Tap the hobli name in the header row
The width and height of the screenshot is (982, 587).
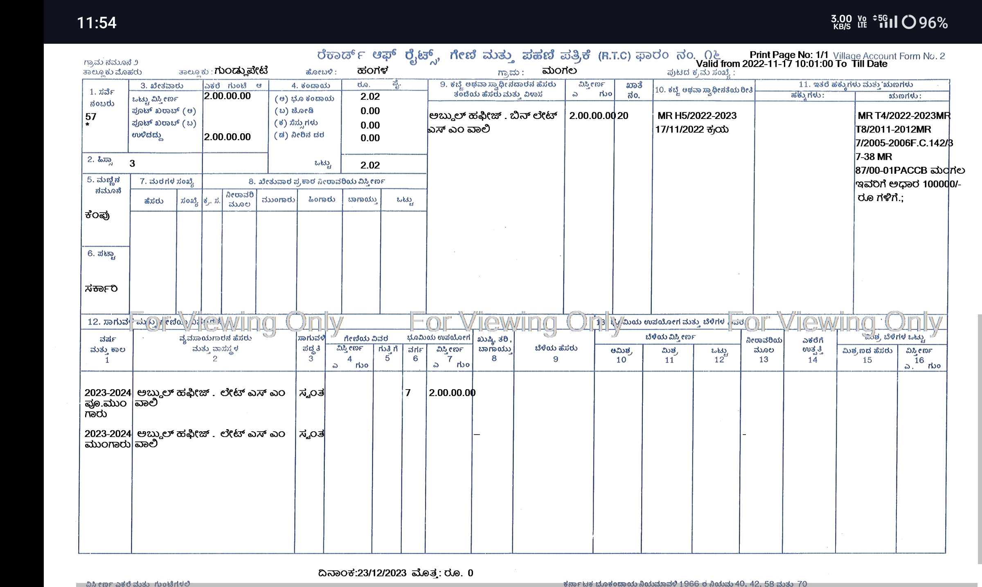coord(372,71)
